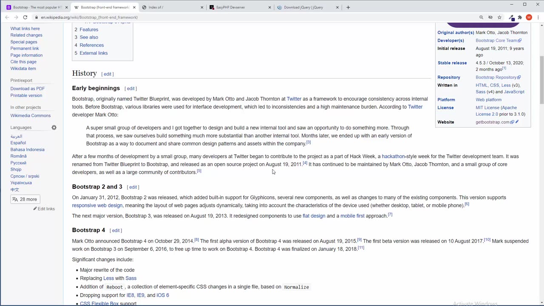Edit the Bootstrap 2 and 3 section

133,187
